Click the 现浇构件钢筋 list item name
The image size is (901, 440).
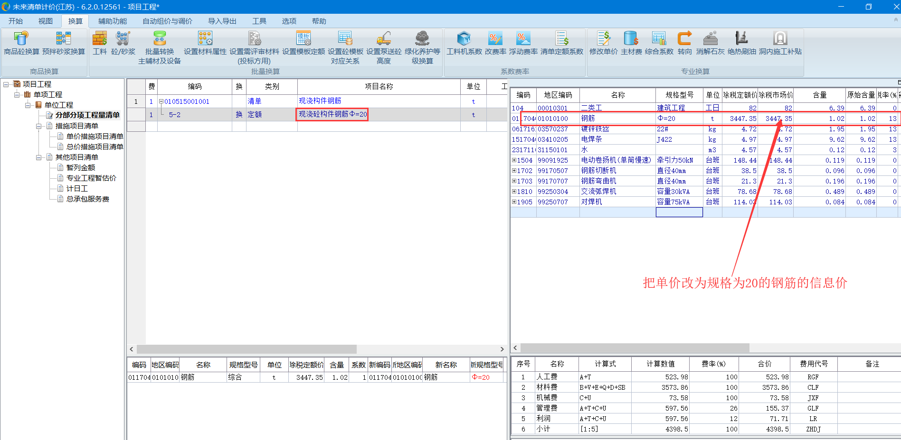(320, 101)
